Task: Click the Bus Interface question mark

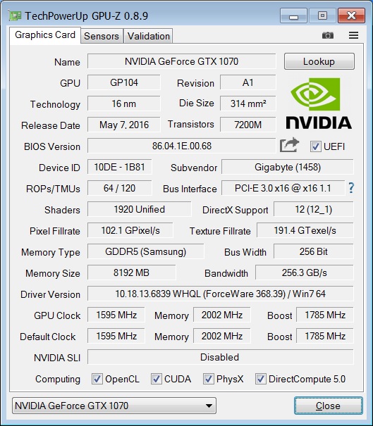Action: 351,188
